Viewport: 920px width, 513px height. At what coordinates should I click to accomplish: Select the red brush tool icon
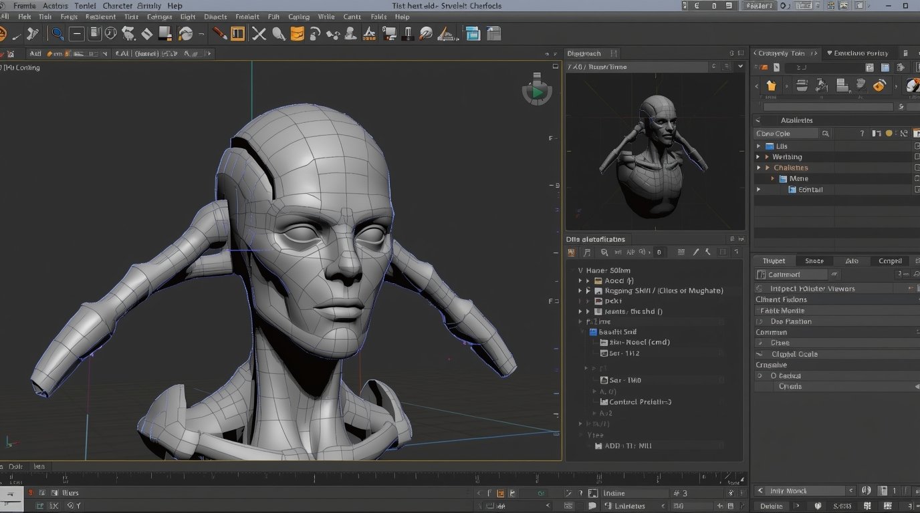pos(219,33)
